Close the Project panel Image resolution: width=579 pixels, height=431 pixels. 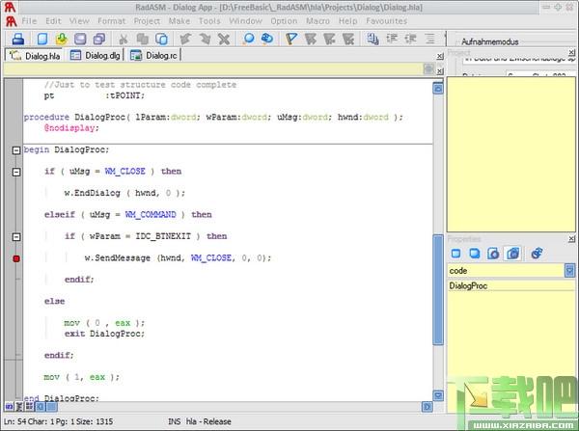pos(571,52)
